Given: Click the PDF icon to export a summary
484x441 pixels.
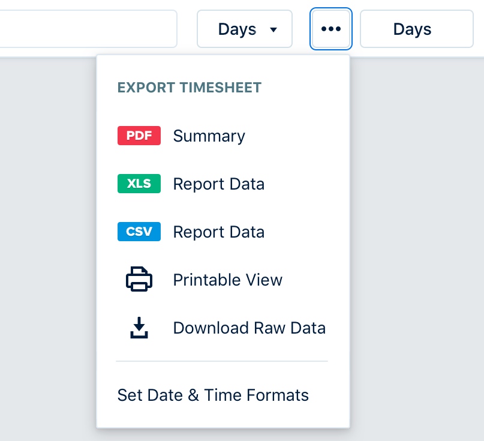Looking at the screenshot, I should (139, 136).
